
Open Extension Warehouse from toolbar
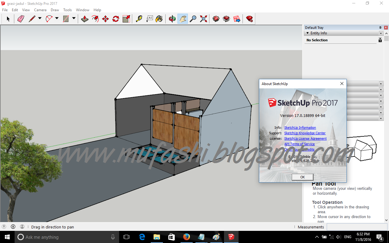coord(226,19)
